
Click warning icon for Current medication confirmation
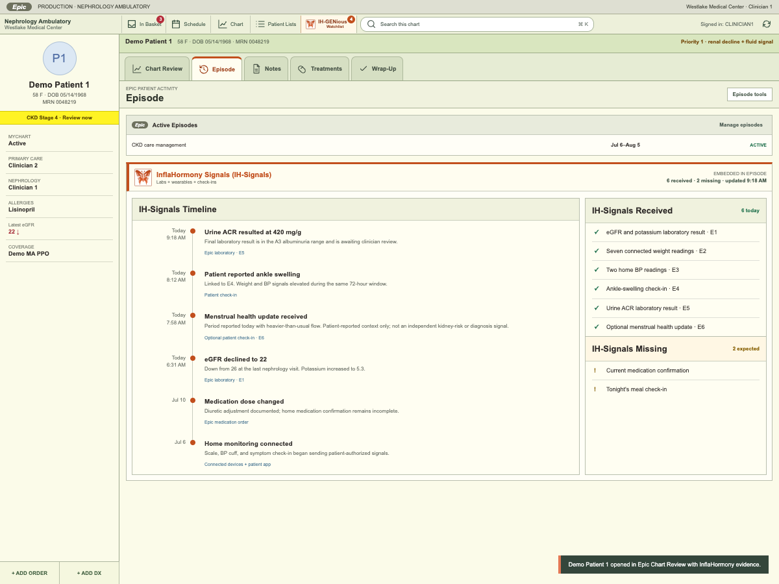(595, 371)
